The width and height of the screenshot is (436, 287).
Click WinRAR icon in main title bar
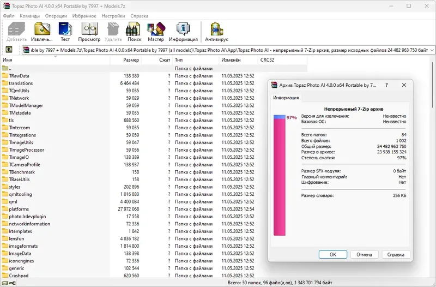coord(7,6)
